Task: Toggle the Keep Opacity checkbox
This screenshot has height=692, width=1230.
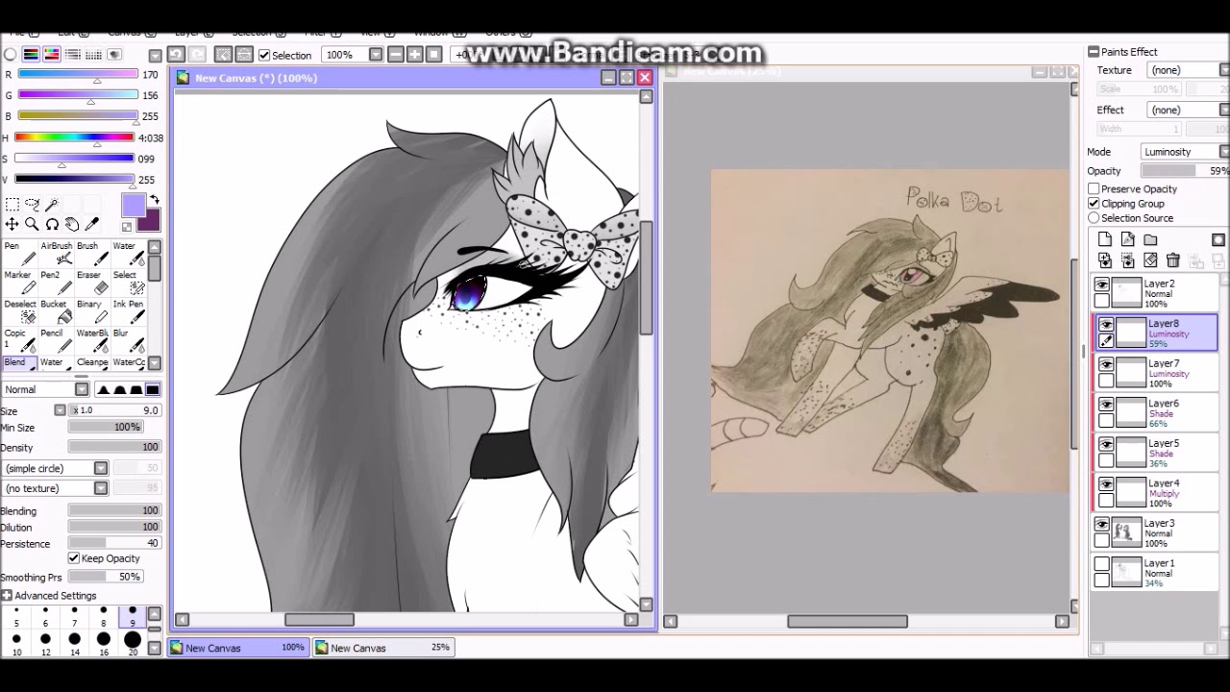Action: tap(74, 558)
